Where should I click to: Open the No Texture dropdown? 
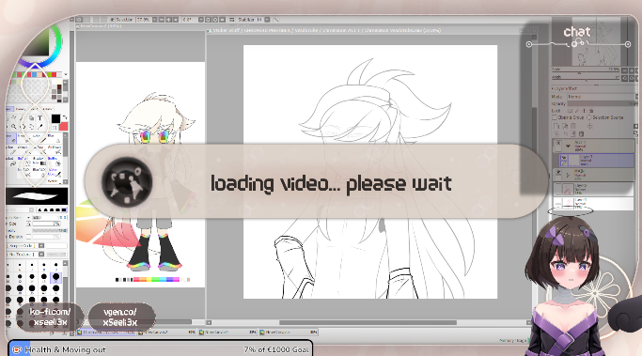41,255
